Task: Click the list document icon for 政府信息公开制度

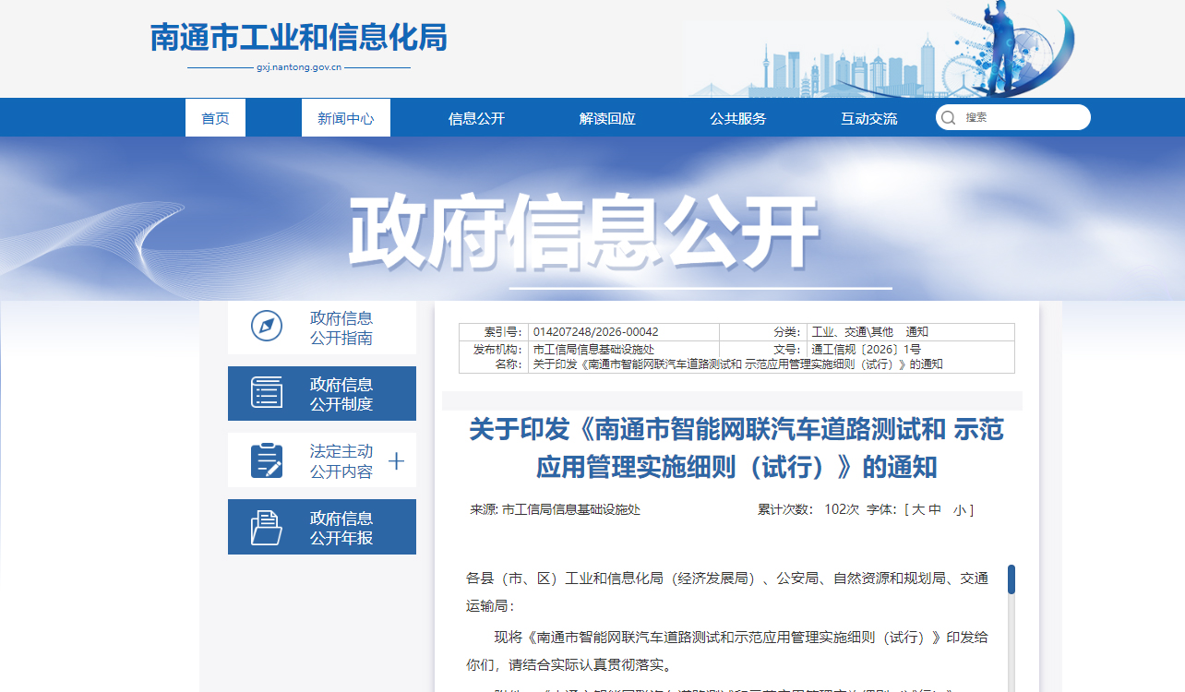Action: tap(267, 393)
